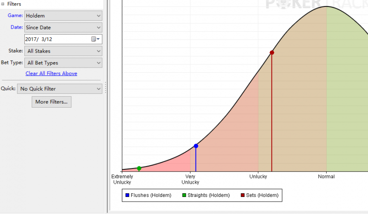Select the green Straights dot on the curve

[139, 168]
